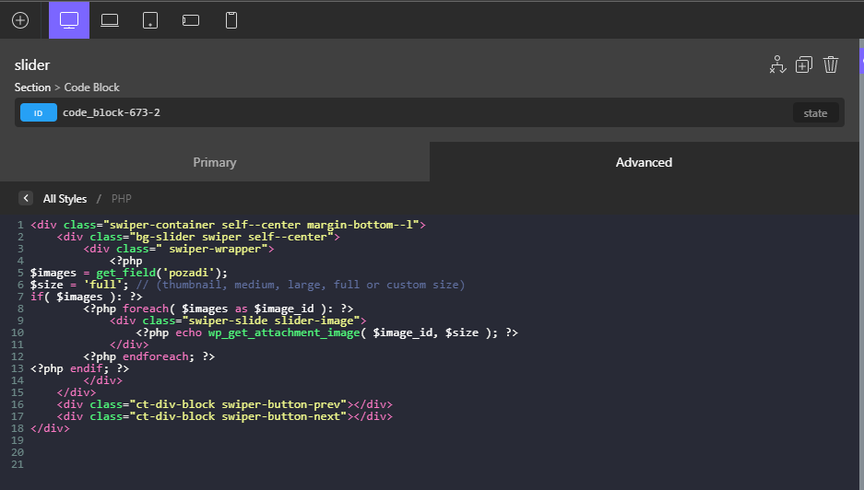Click the endif code line
The height and width of the screenshot is (490, 864).
pos(79,368)
